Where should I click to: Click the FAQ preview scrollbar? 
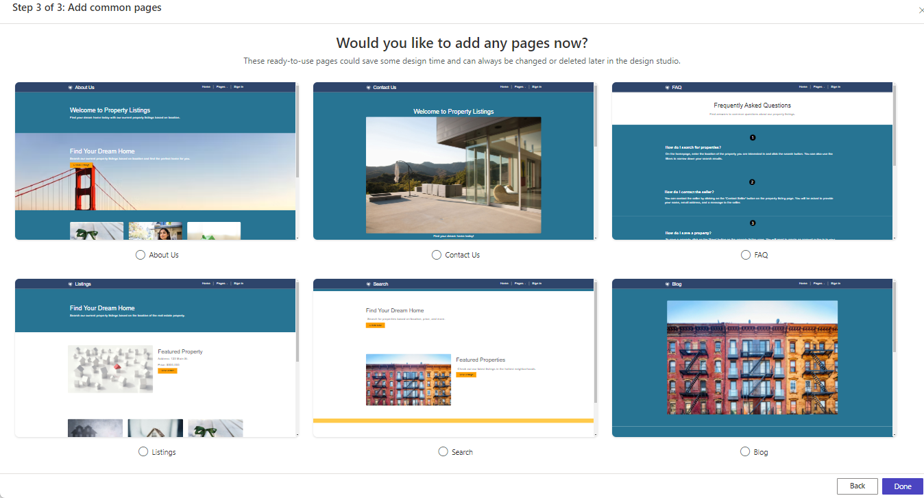[x=895, y=125]
